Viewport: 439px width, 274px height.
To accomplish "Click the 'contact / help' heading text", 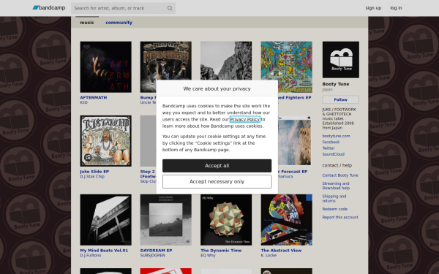I will 337,165.
